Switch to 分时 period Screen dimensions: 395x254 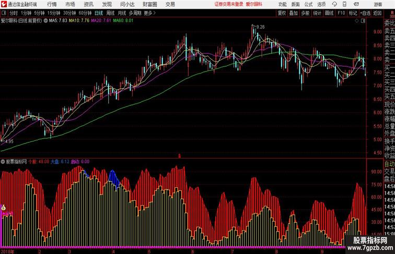pos(14,13)
